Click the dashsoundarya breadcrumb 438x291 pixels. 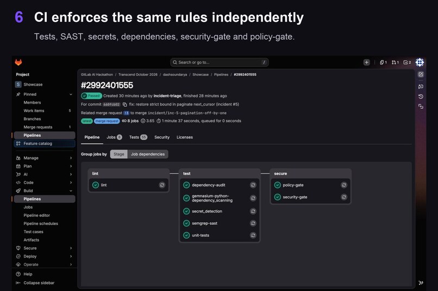(x=175, y=75)
